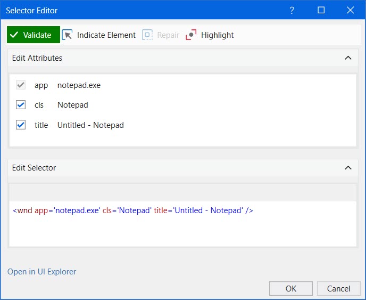Viewport: 366px width, 300px height.
Task: Click the Edit Attributes header text
Action: click(x=37, y=58)
